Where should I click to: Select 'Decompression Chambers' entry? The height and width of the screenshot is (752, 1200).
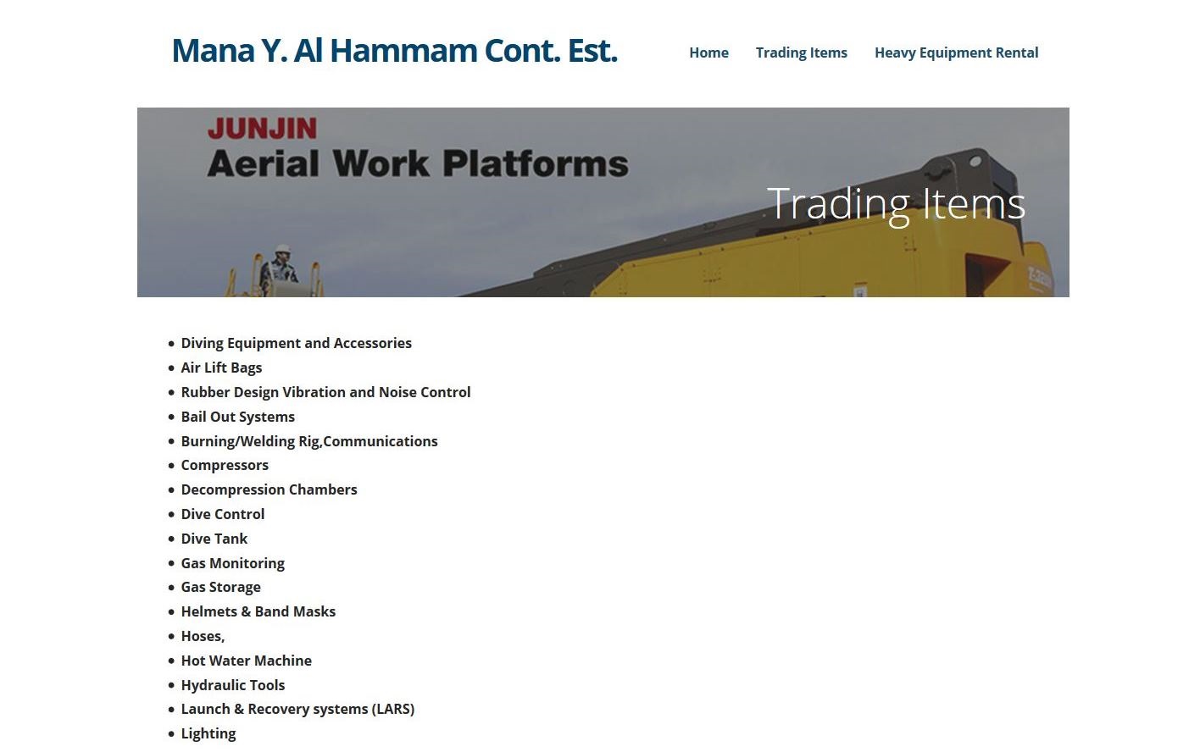(269, 489)
